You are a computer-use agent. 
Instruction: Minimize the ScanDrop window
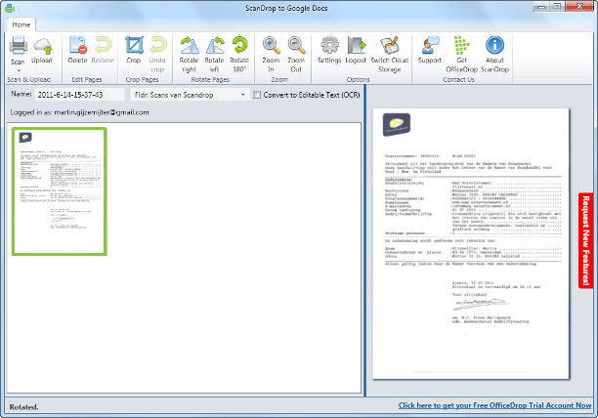[541, 7]
